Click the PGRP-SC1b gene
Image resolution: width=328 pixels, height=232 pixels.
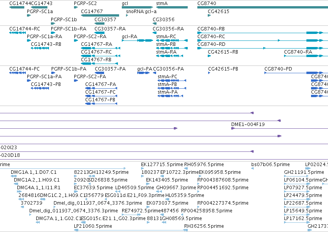[53, 24]
